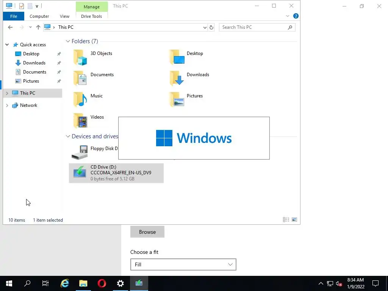Image resolution: width=388 pixels, height=291 pixels.
Task: Click the "10 items" status text
Action: pos(17,220)
